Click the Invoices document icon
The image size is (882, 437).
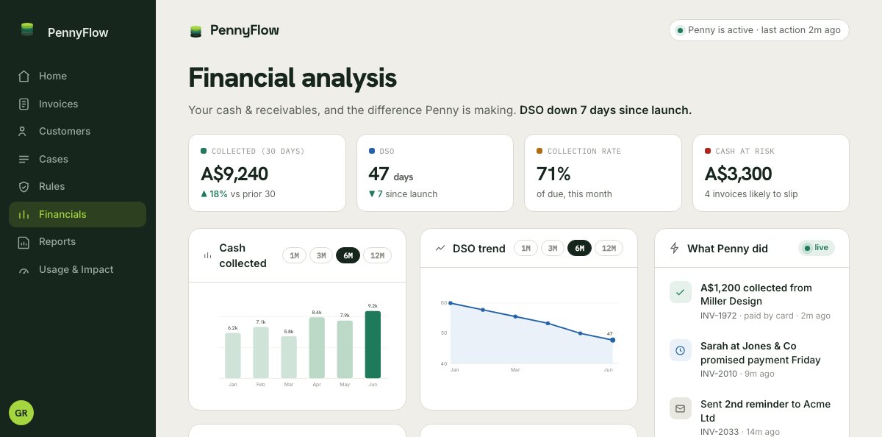[24, 104]
